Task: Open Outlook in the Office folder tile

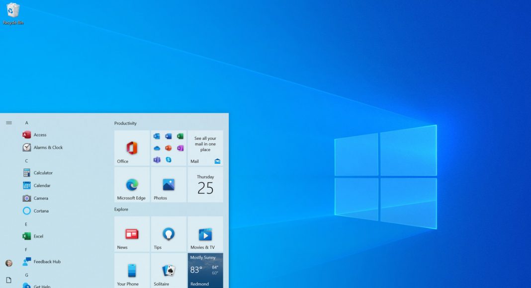Action: coord(157,136)
